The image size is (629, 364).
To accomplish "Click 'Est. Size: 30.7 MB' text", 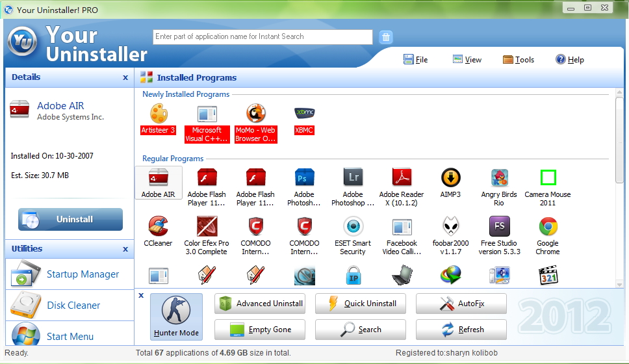I will 40,175.
